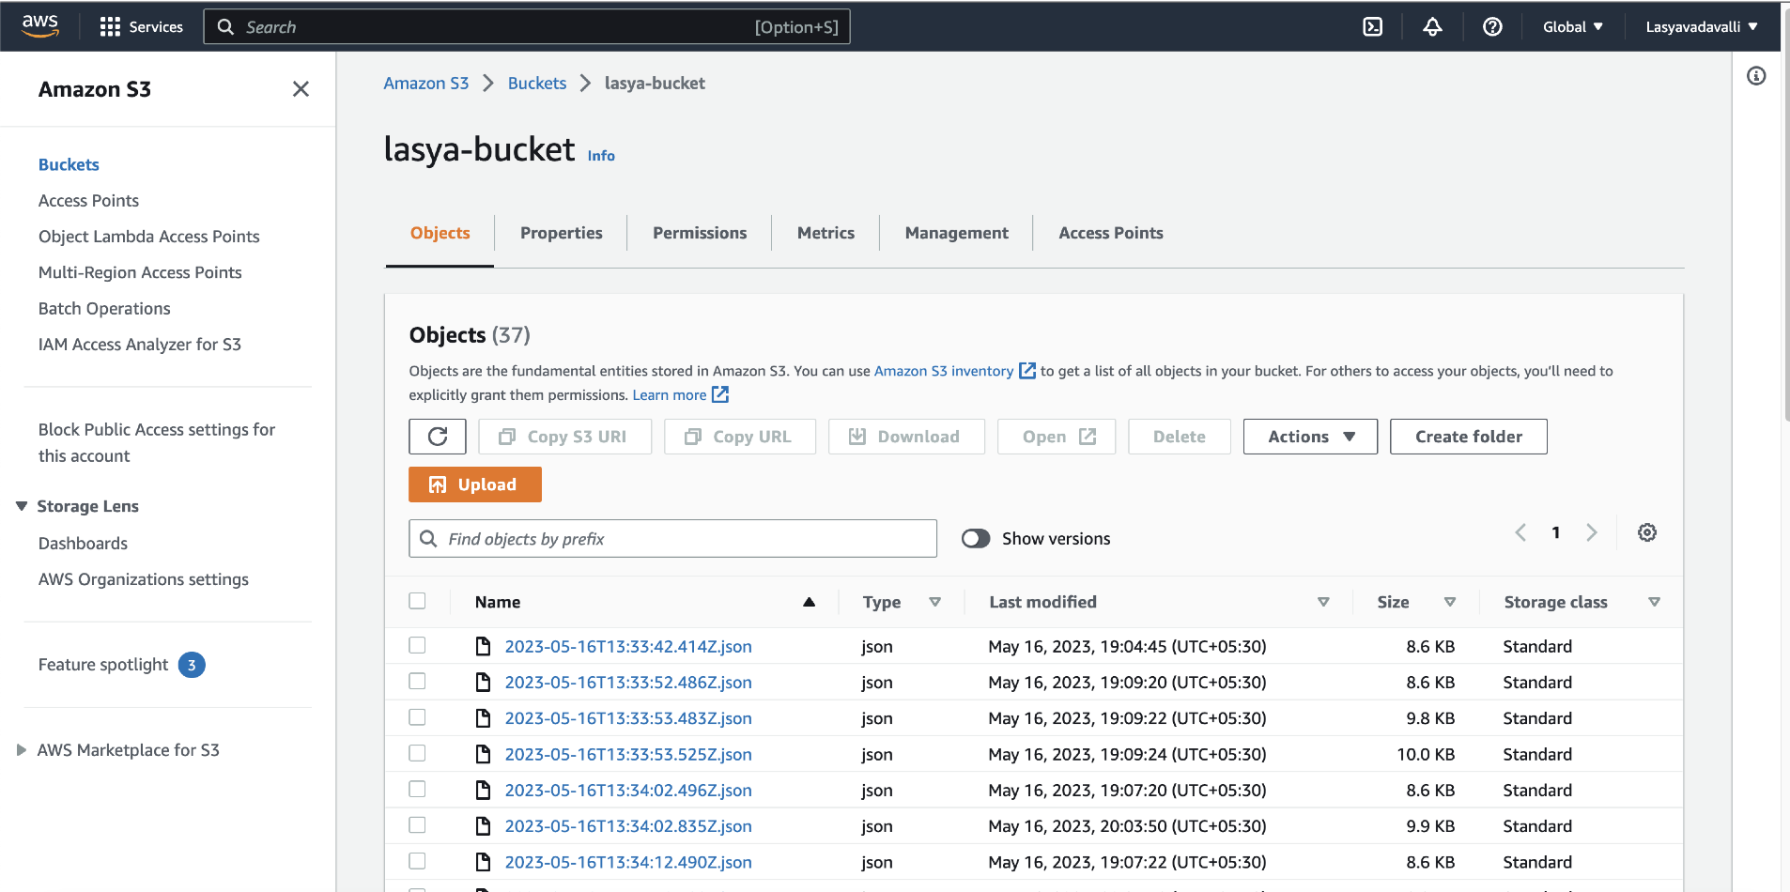1790x892 pixels.
Task: Click the Find objects by prefix field
Action: pyautogui.click(x=672, y=538)
